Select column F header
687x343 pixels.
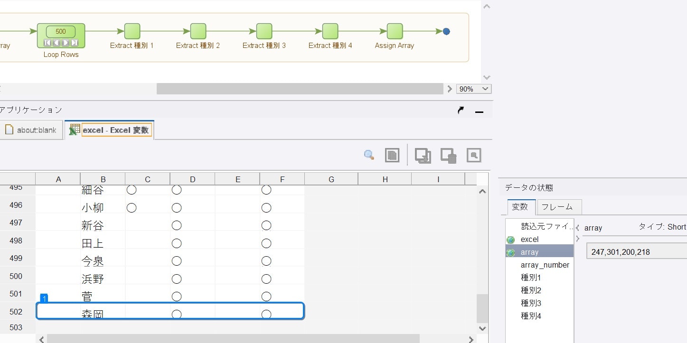(282, 179)
